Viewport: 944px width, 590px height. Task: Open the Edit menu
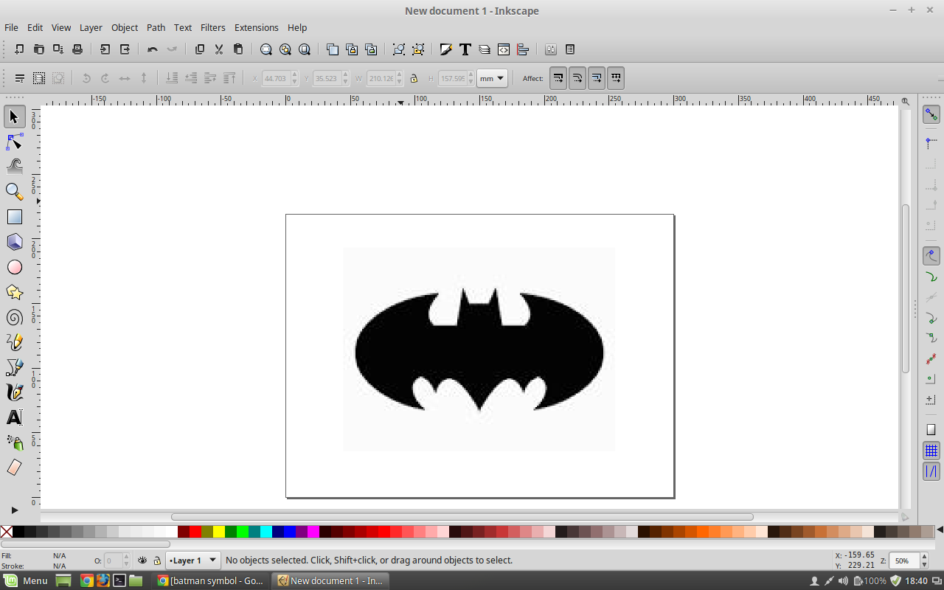[35, 27]
